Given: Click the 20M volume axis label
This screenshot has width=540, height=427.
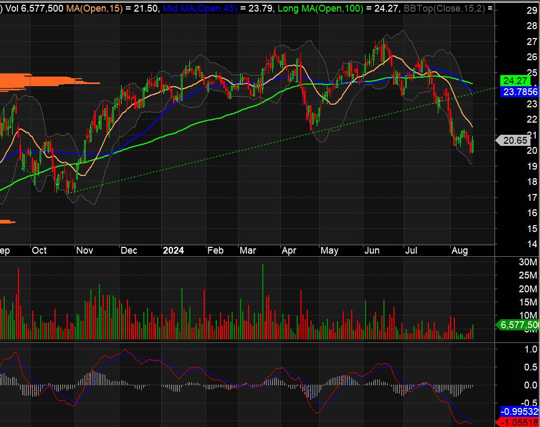Looking at the screenshot, I should click(528, 289).
